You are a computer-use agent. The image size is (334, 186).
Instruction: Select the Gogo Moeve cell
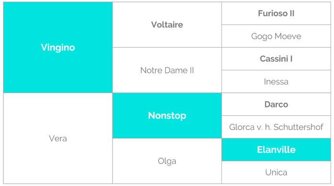click(276, 36)
